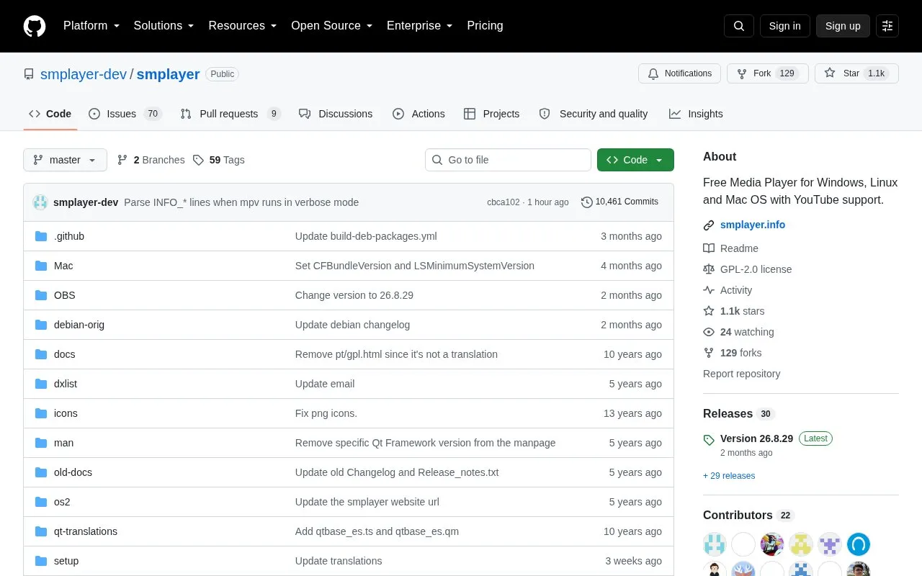This screenshot has height=576, width=922.
Task: View the 59 Tags
Action: 219,160
